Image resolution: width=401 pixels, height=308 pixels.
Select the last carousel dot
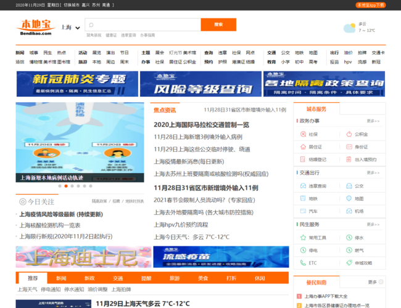tap(91, 186)
